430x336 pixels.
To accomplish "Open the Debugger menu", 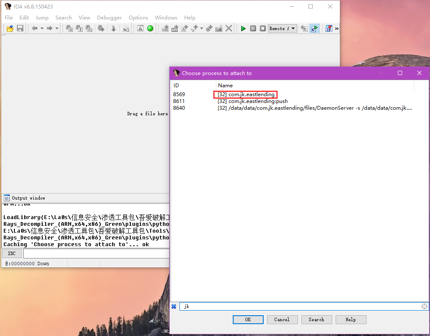I will pyautogui.click(x=110, y=17).
